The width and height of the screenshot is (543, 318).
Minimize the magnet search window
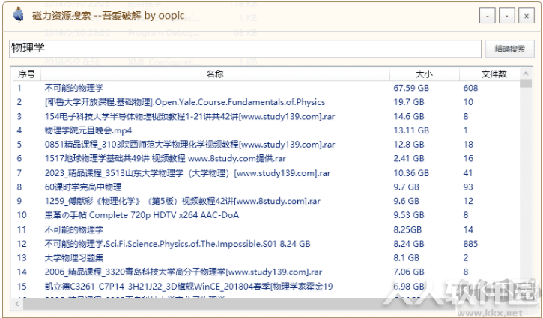tap(488, 16)
